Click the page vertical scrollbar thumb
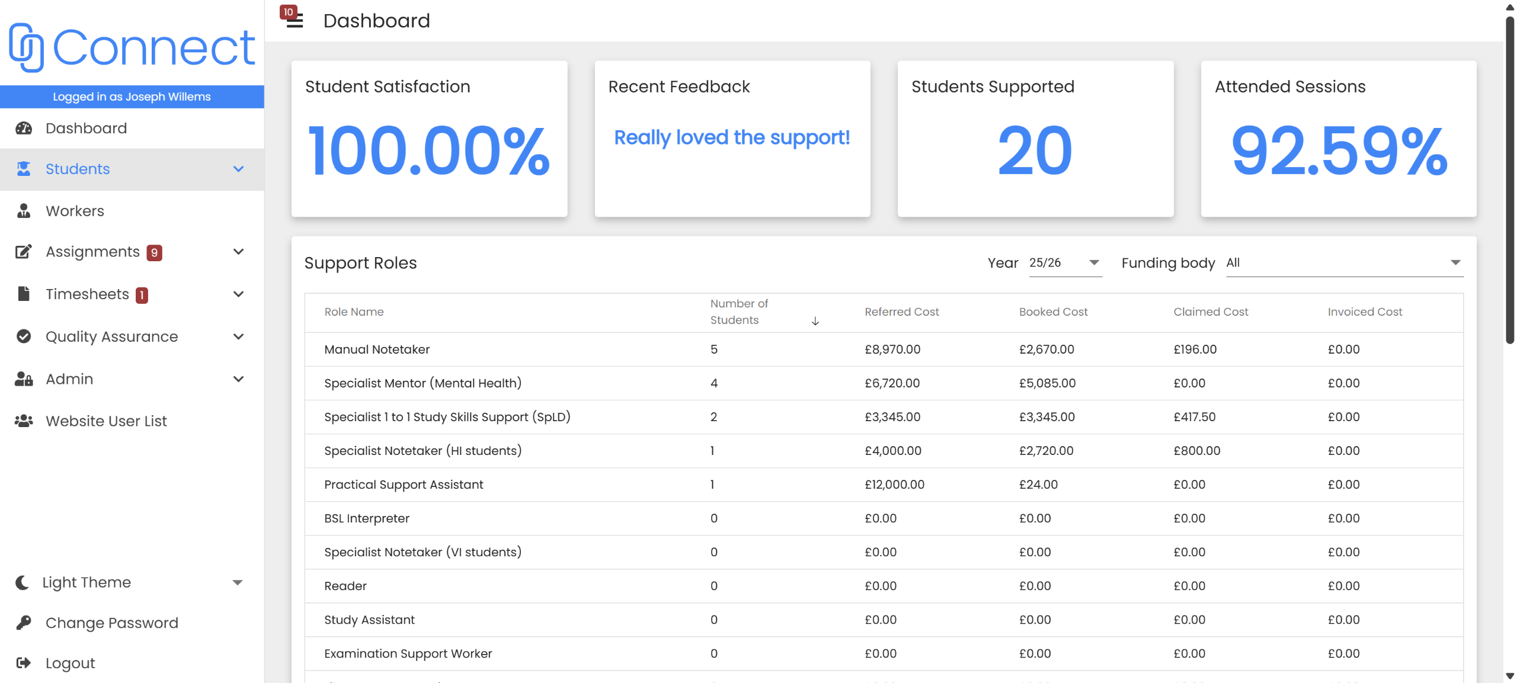The height and width of the screenshot is (683, 1517). [x=1510, y=178]
